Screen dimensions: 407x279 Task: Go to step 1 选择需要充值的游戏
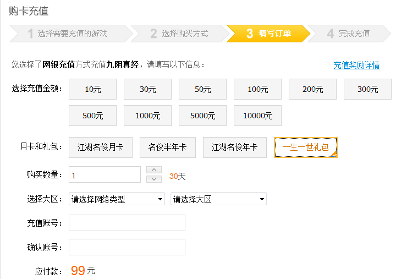(69, 34)
